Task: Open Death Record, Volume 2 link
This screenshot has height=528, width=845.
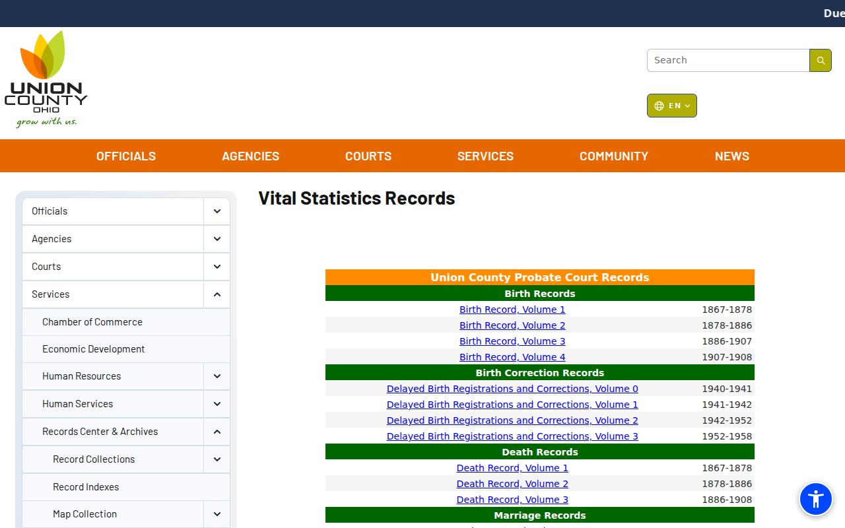Action: coord(512,484)
